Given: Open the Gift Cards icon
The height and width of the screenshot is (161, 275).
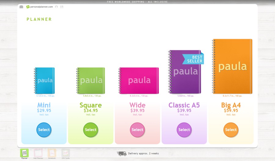Looking at the screenshot, I should [65, 153].
